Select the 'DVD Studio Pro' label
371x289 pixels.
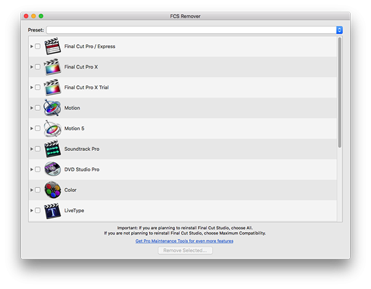tap(82, 170)
